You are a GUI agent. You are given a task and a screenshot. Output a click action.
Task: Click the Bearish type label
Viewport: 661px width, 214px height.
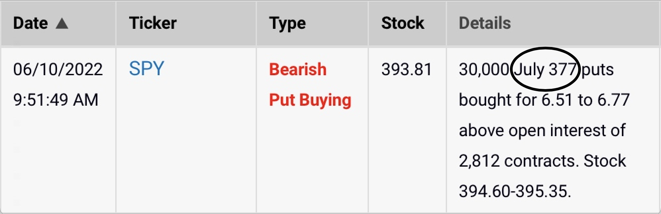pyautogui.click(x=298, y=69)
